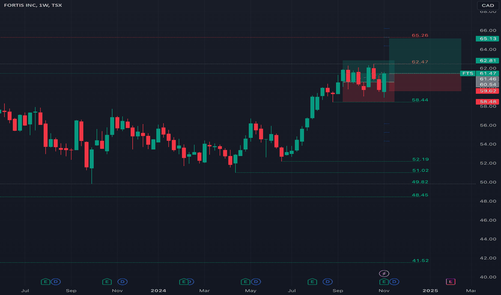Open the earnings E marker above Nov 2024
The image size is (501, 295).
point(384,282)
